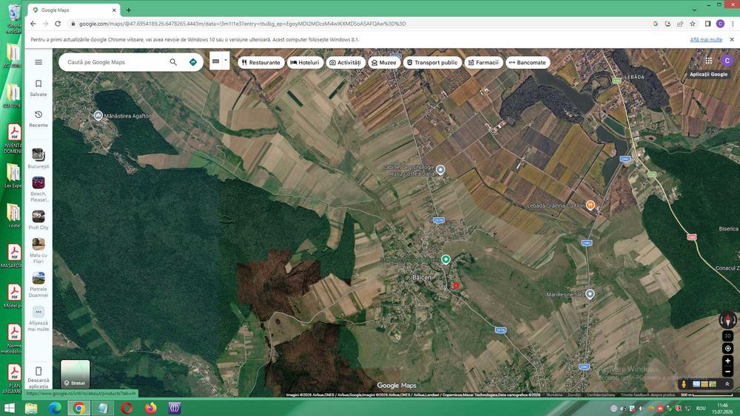The width and height of the screenshot is (740, 416).
Task: Click the install app icon in the address bar
Action: point(667,24)
